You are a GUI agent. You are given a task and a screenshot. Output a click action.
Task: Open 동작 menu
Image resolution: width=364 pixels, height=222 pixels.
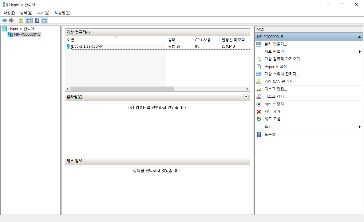(x=26, y=13)
